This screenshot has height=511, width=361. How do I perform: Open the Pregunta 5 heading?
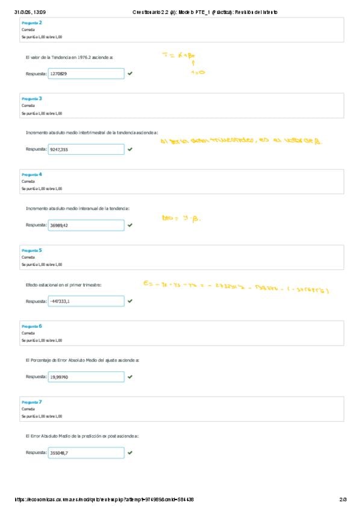(31, 250)
